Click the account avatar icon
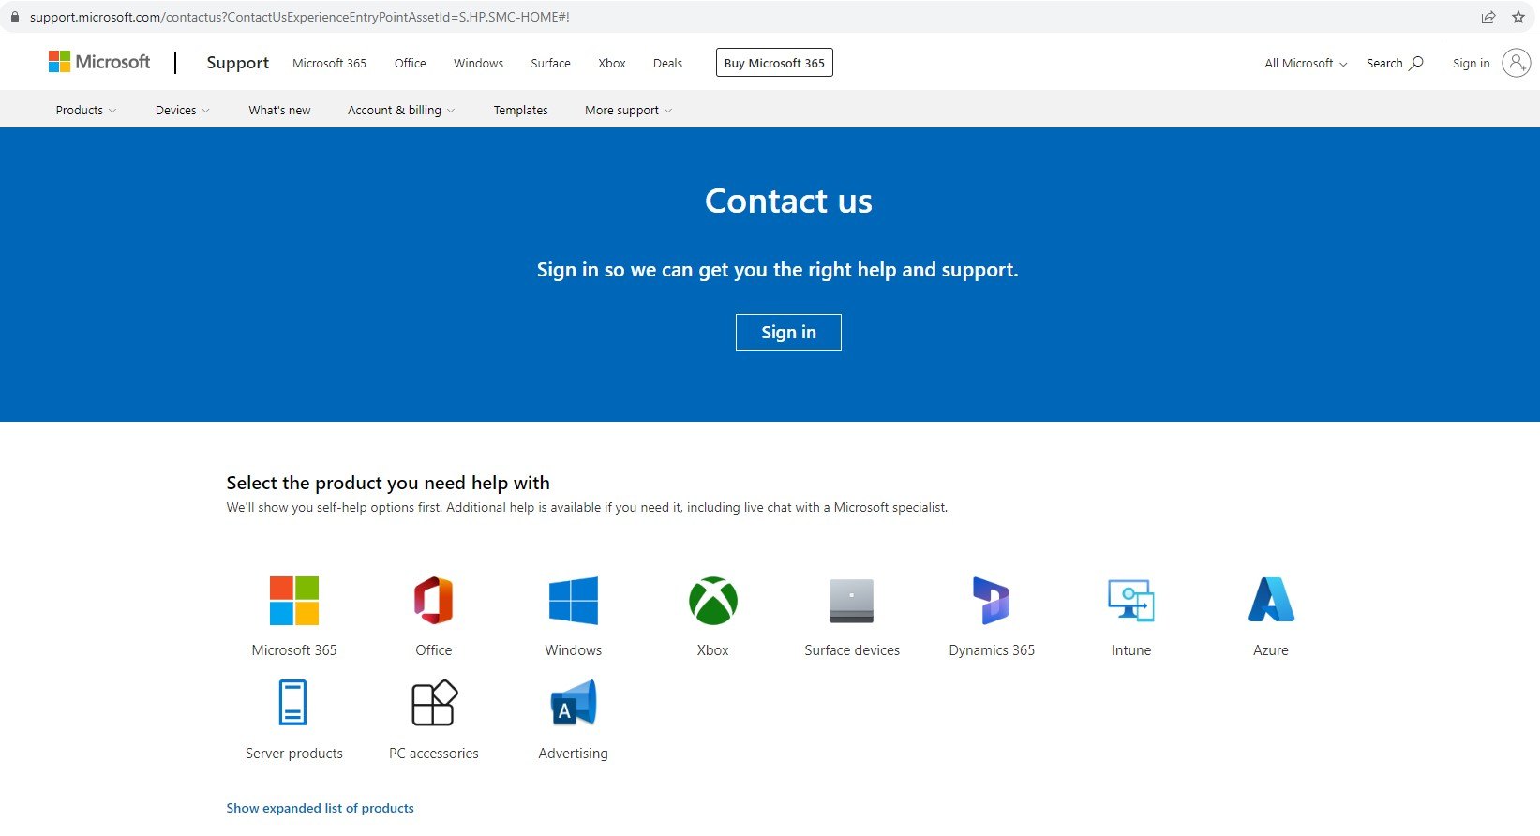The width and height of the screenshot is (1540, 836). coord(1516,63)
